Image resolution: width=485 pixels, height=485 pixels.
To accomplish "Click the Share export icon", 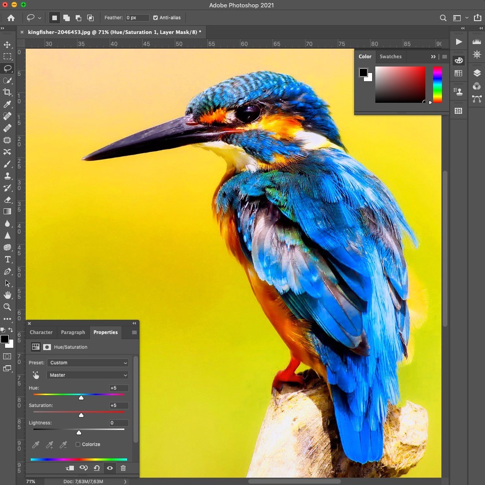I will pos(477,17).
